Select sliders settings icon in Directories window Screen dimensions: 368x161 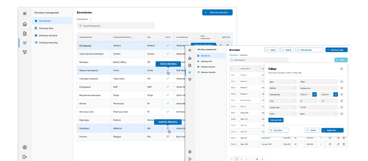(25, 43)
